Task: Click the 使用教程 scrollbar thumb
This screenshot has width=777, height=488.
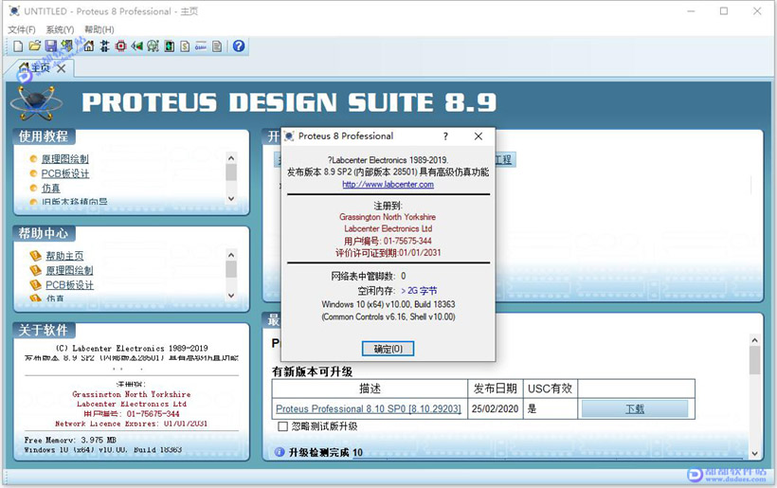Action: pos(231,172)
